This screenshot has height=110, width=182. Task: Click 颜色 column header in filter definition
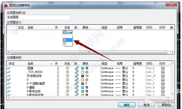point(85,27)
